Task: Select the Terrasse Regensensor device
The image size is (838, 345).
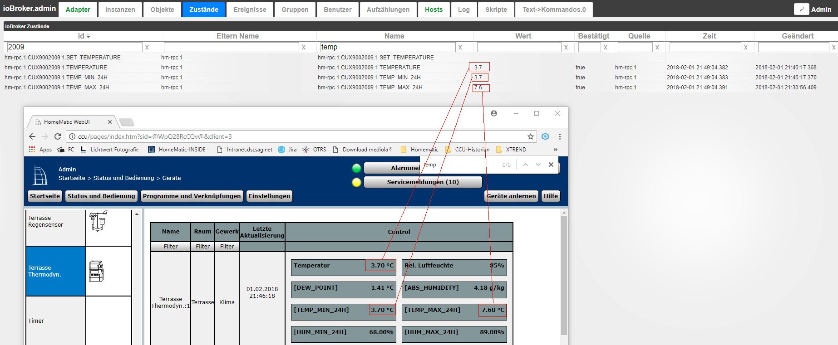Action: tap(56, 228)
